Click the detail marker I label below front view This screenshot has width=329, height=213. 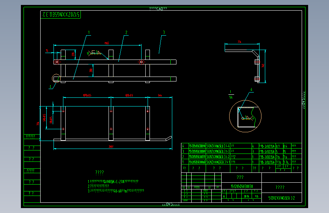click(x=50, y=86)
